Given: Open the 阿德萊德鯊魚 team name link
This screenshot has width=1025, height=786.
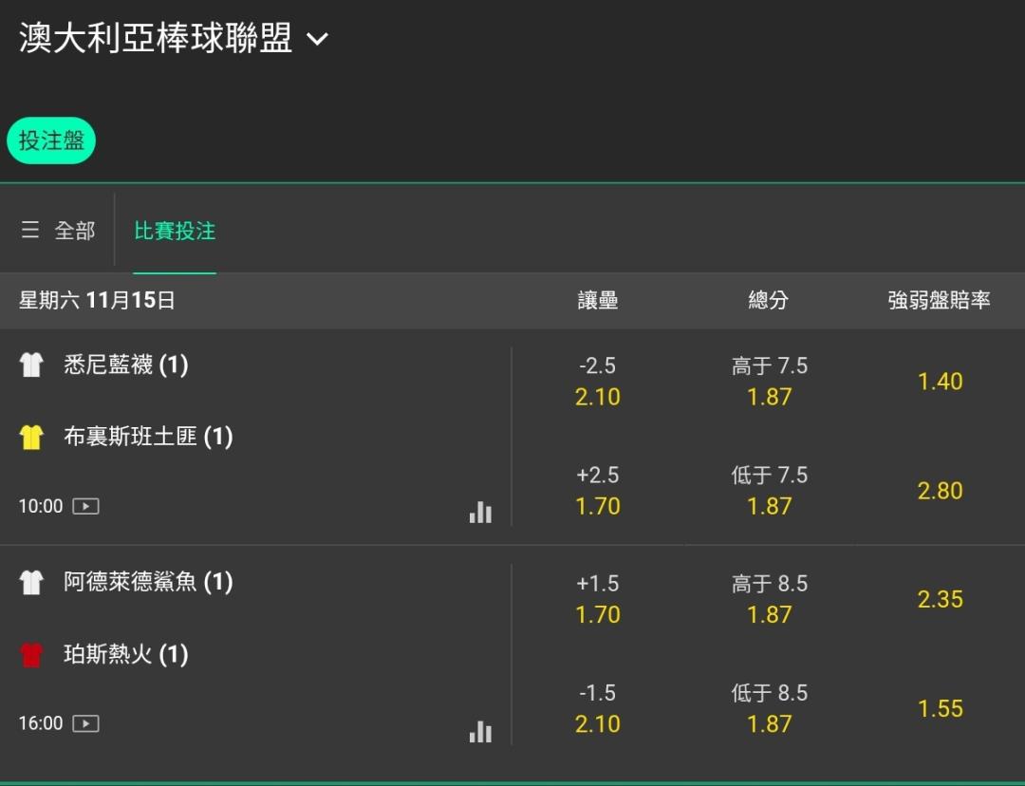Looking at the screenshot, I should [x=130, y=582].
